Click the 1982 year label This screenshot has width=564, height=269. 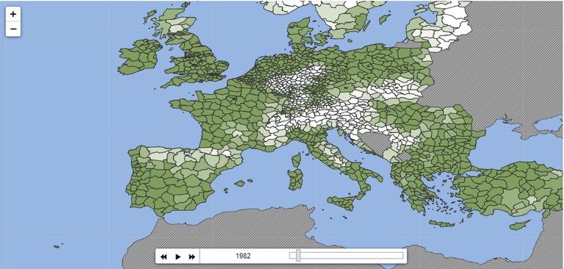[243, 256]
